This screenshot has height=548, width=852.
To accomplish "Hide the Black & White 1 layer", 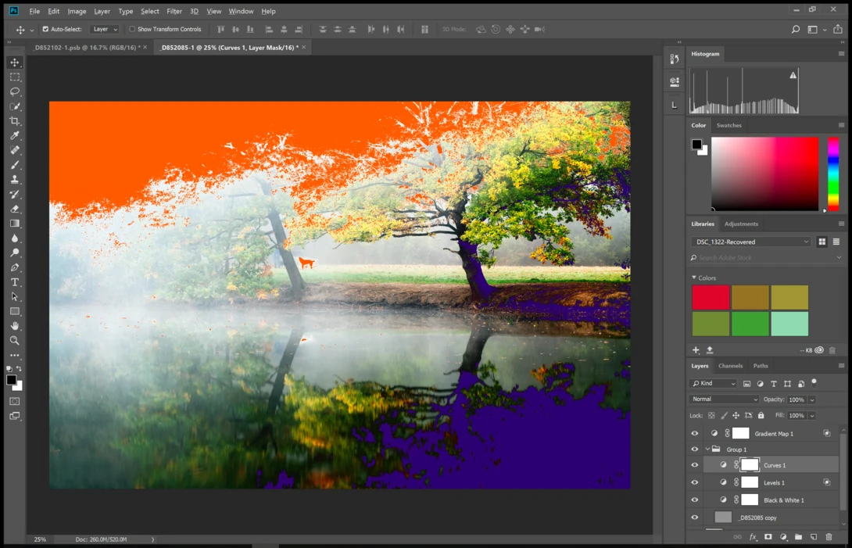I will [694, 500].
